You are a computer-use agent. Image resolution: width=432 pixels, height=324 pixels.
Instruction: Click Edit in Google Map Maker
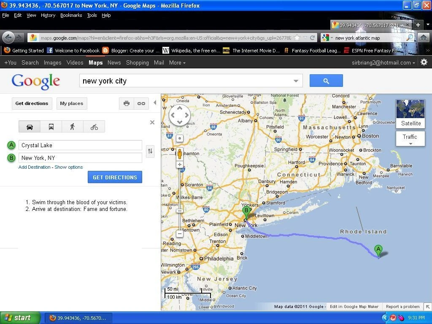[354, 306]
